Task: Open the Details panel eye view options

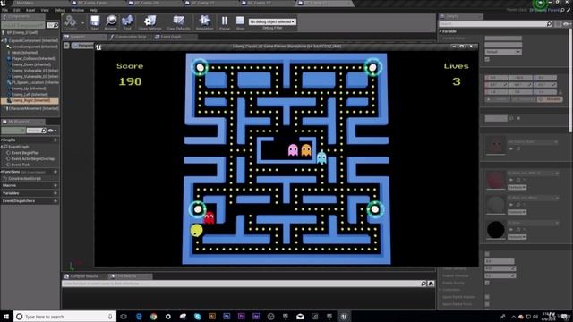Action: click(x=566, y=24)
